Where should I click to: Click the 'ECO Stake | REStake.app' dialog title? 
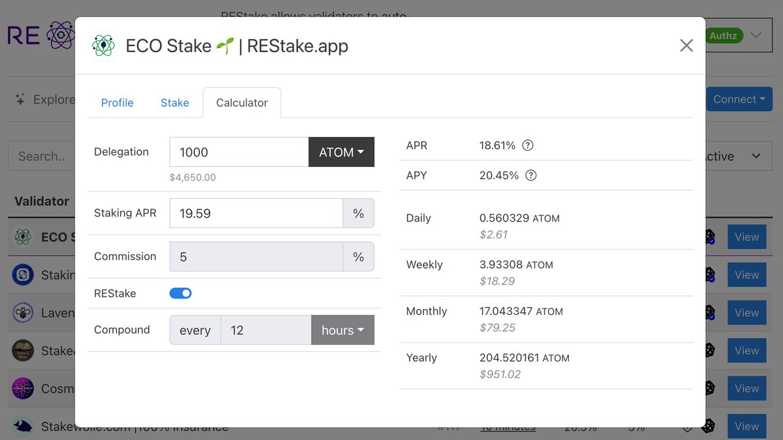(x=237, y=46)
